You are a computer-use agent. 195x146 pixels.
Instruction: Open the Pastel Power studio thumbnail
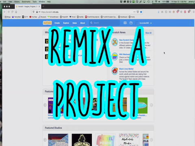pos(106,140)
